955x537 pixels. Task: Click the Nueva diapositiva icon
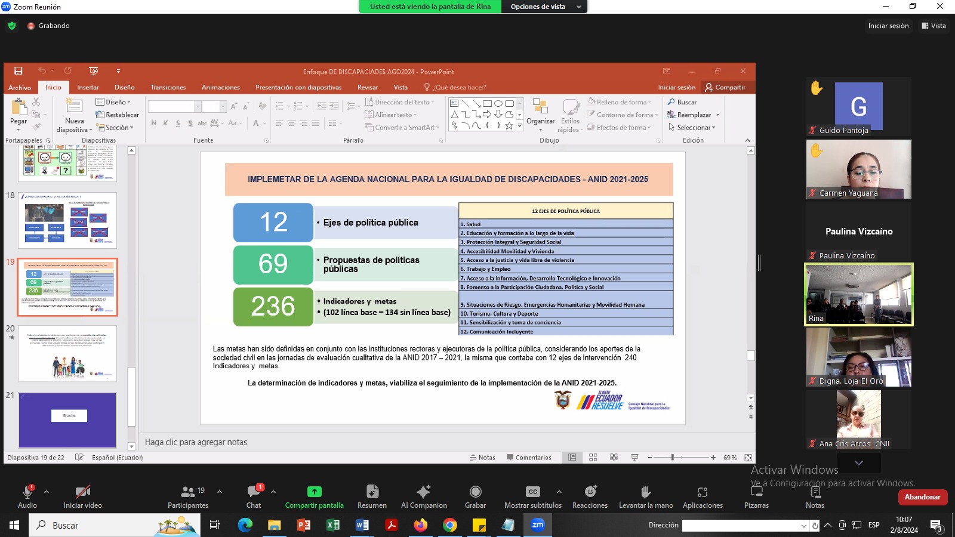(75, 107)
